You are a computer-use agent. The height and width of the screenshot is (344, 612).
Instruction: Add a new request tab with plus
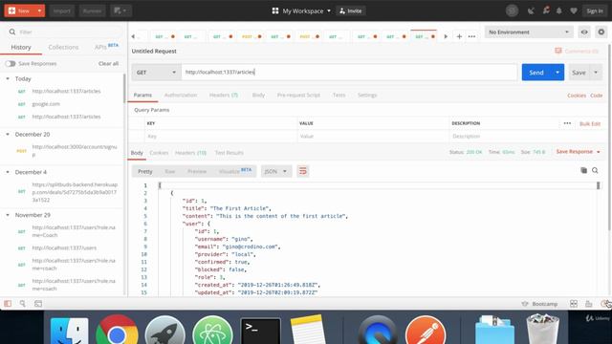tap(459, 36)
